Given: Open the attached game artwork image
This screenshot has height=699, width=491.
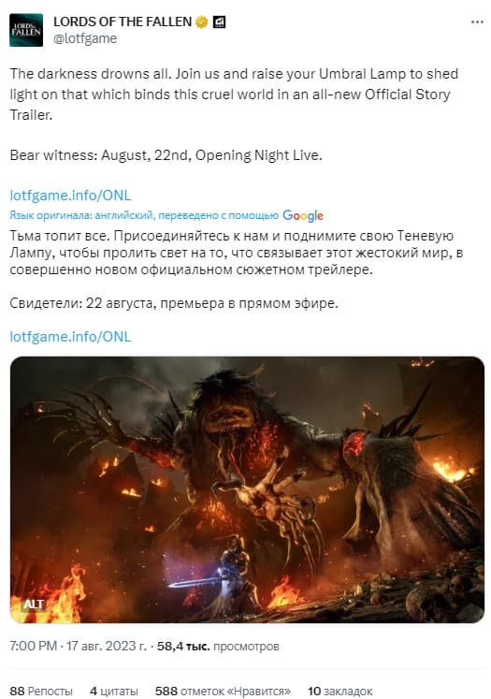Looking at the screenshot, I should point(247,489).
